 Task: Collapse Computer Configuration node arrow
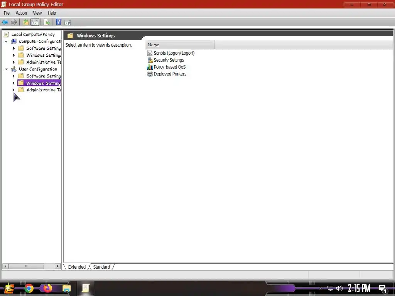6,41
